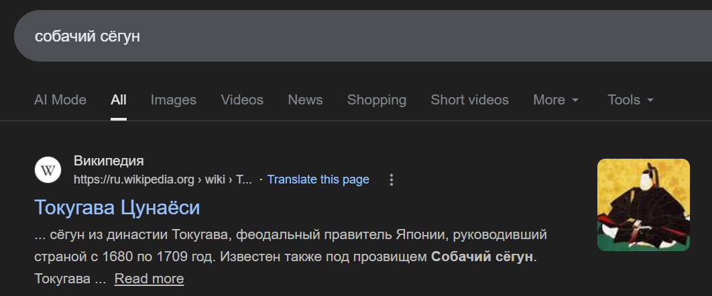Switch to AI Mode tab

click(x=60, y=100)
